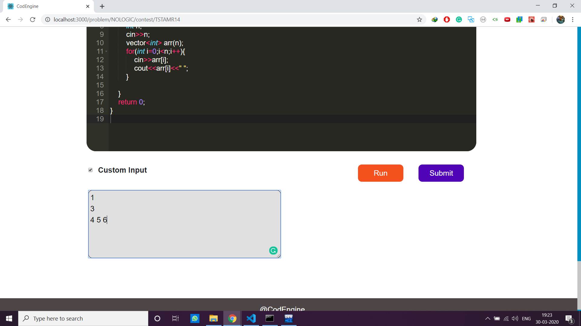Click the address bar URL
This screenshot has height=326, width=581.
117,20
